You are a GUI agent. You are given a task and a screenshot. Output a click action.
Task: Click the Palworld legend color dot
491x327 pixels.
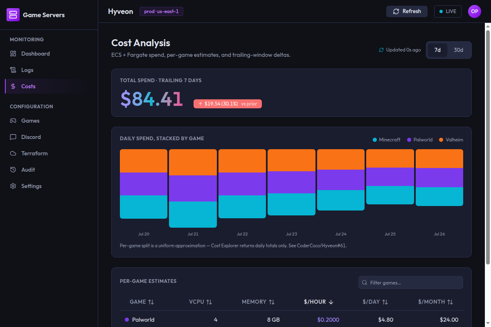point(409,140)
